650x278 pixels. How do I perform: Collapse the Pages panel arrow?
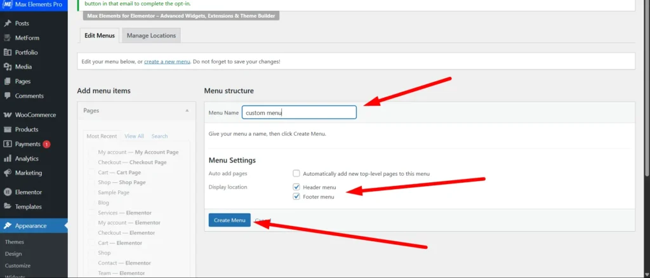(x=187, y=110)
